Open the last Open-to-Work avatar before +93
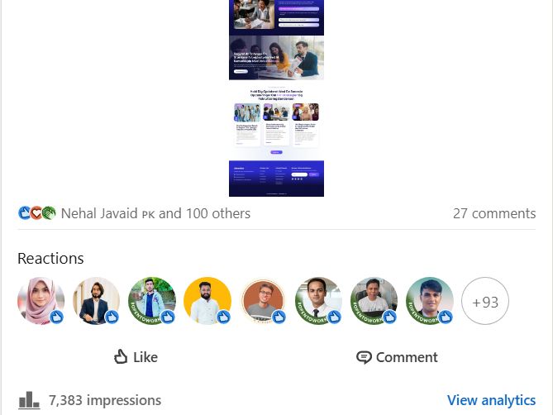 430,301
